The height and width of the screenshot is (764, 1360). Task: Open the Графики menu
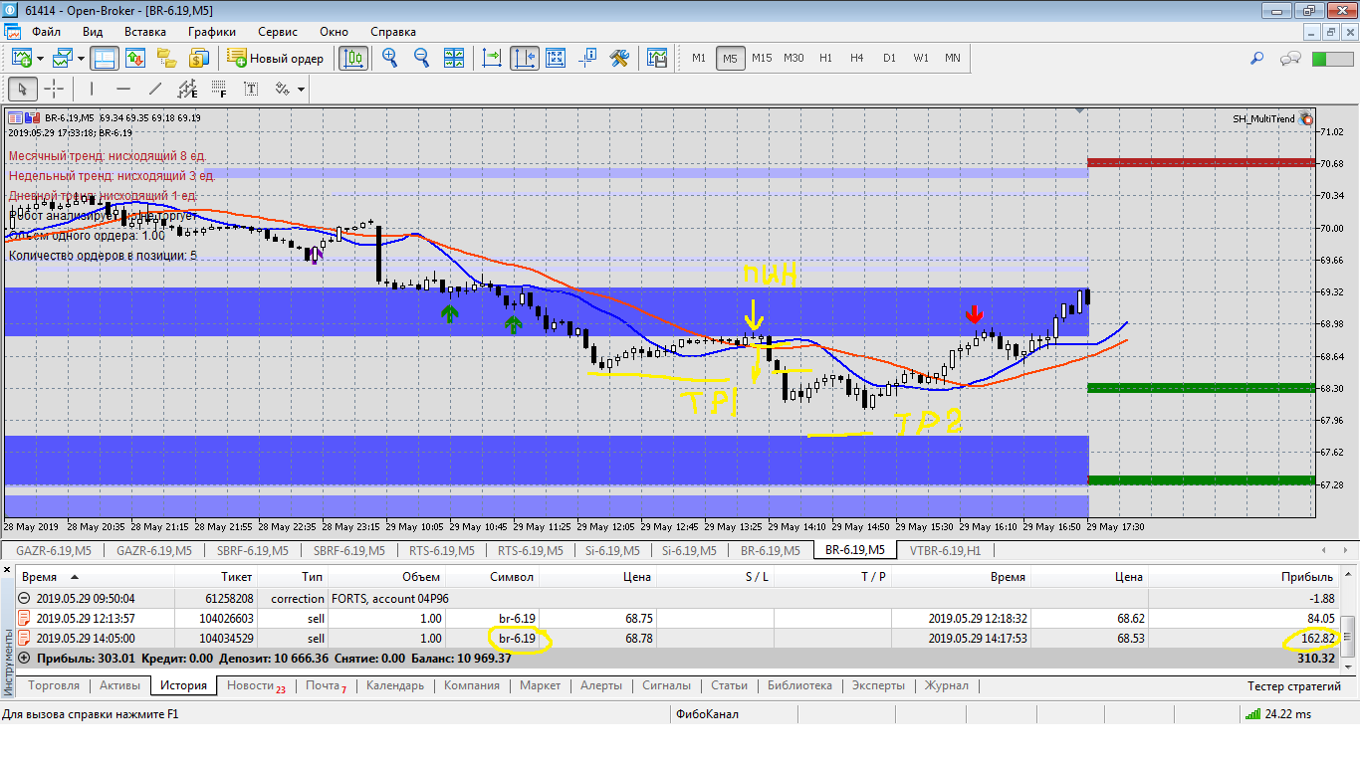(x=211, y=31)
